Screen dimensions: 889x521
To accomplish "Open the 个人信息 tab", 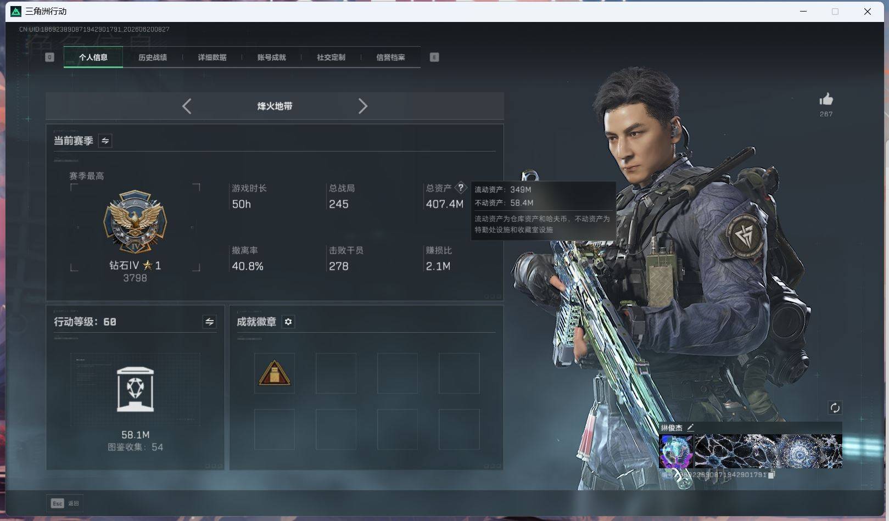I will click(93, 57).
